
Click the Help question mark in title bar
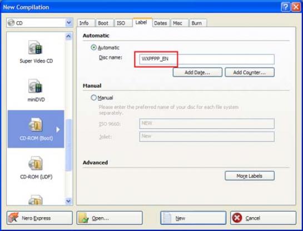[286, 7]
